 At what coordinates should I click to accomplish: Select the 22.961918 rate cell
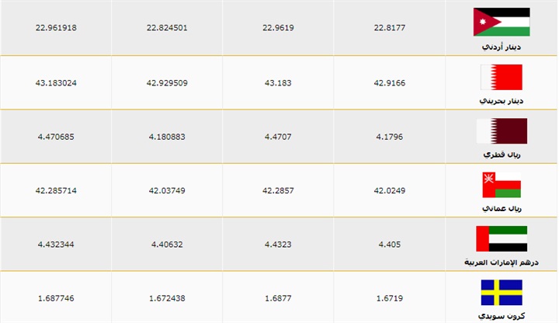56,28
